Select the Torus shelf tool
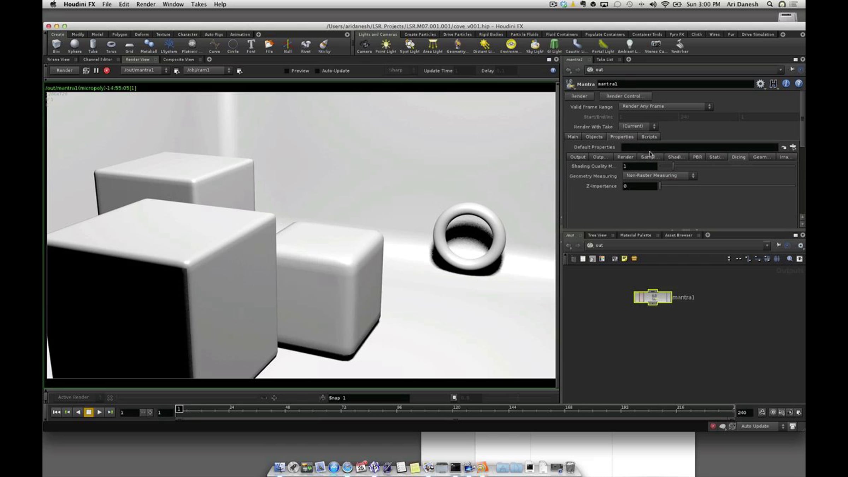Screen dimensions: 848x477 [x=111, y=46]
